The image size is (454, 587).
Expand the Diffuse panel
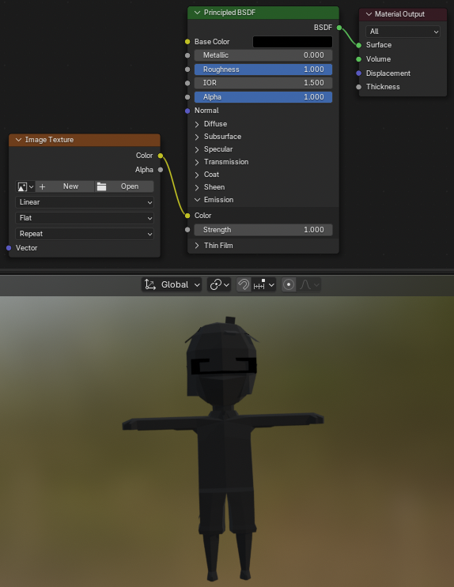click(197, 124)
